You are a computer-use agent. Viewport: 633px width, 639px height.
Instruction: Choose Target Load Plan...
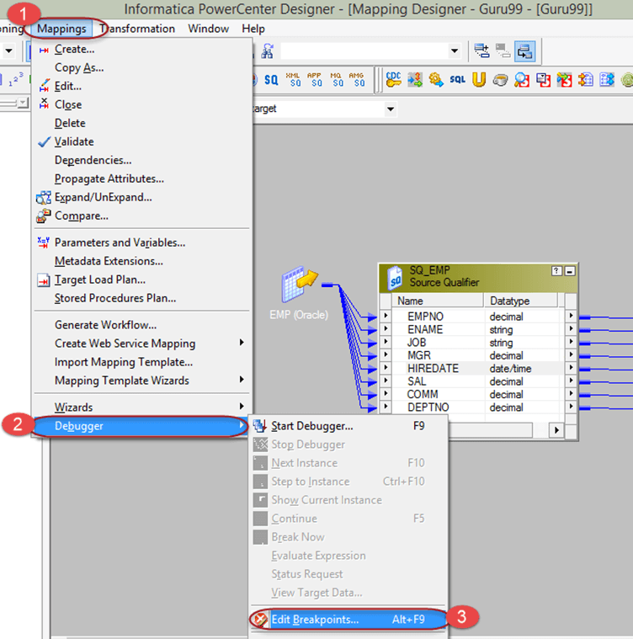(141, 280)
